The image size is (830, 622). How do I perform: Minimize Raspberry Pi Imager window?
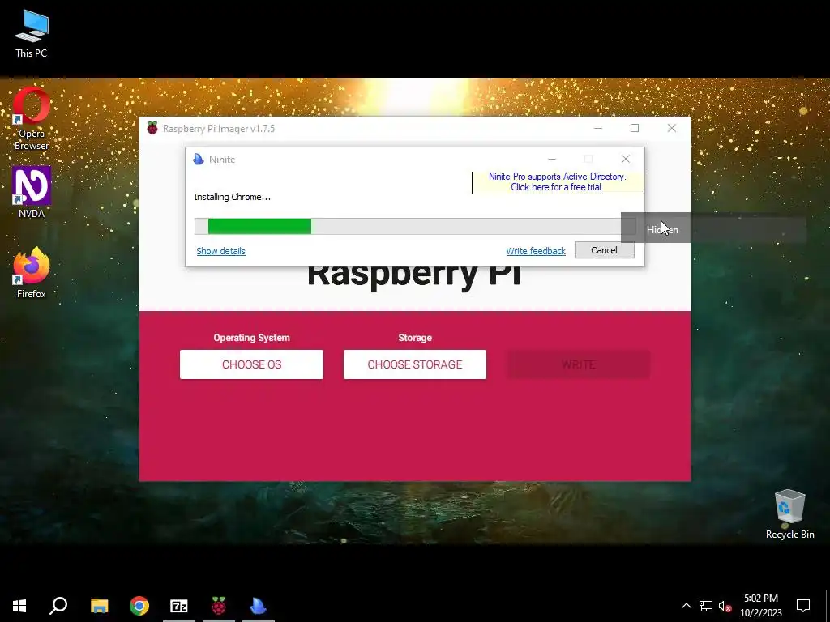tap(598, 129)
